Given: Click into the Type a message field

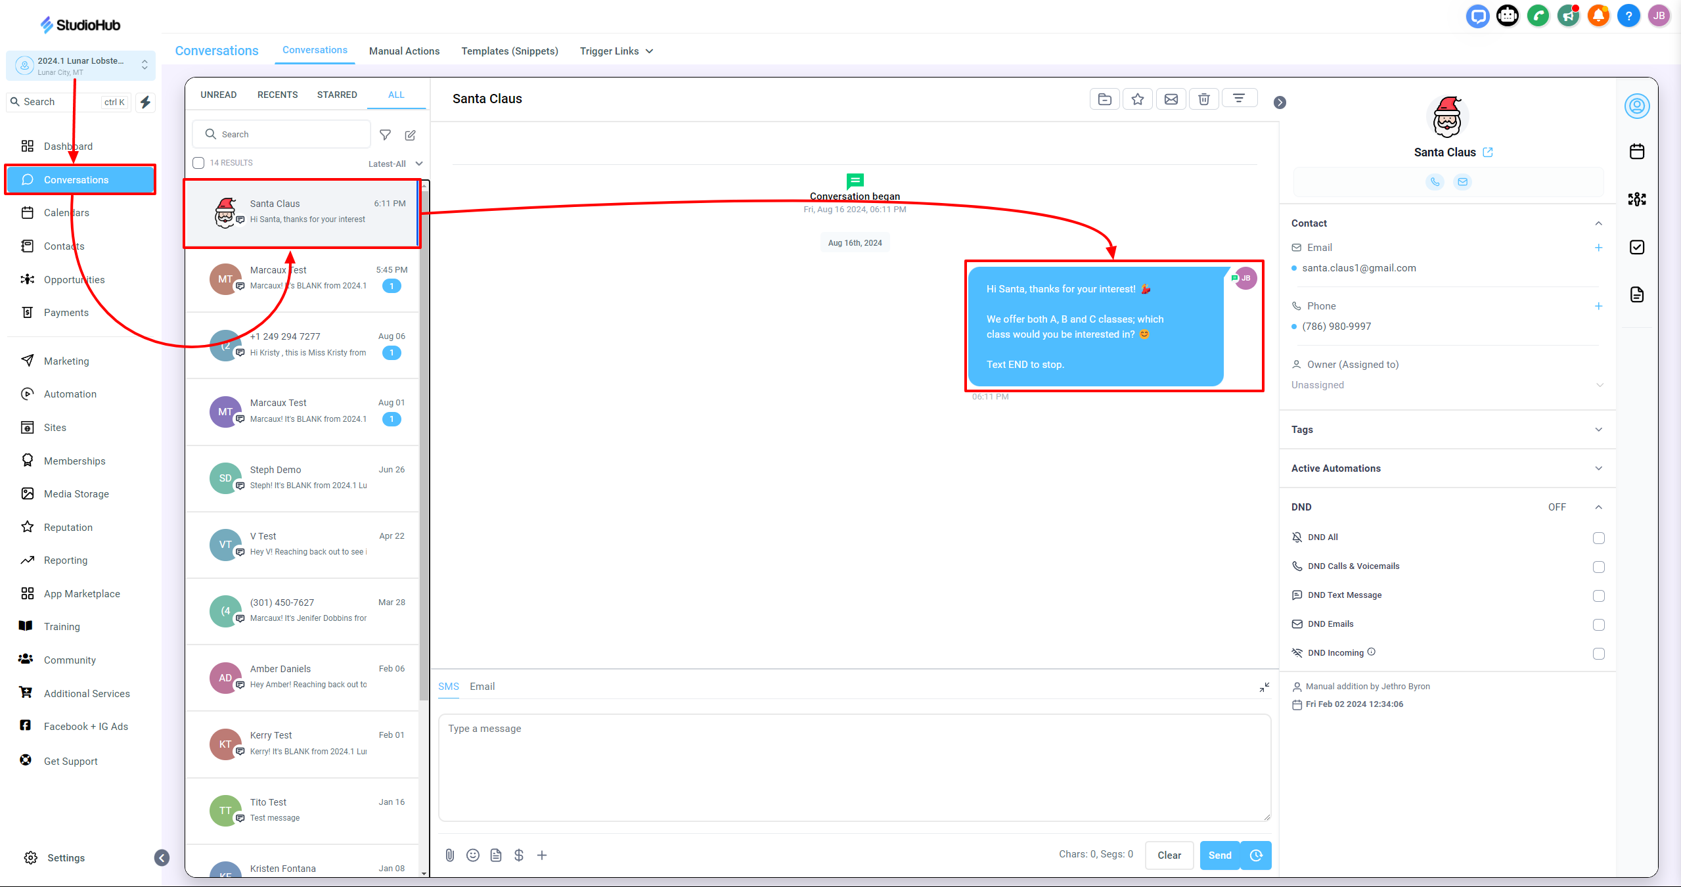Looking at the screenshot, I should click(x=854, y=767).
